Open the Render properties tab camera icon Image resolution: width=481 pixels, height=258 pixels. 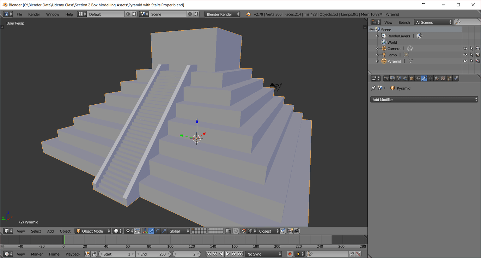pyautogui.click(x=386, y=78)
